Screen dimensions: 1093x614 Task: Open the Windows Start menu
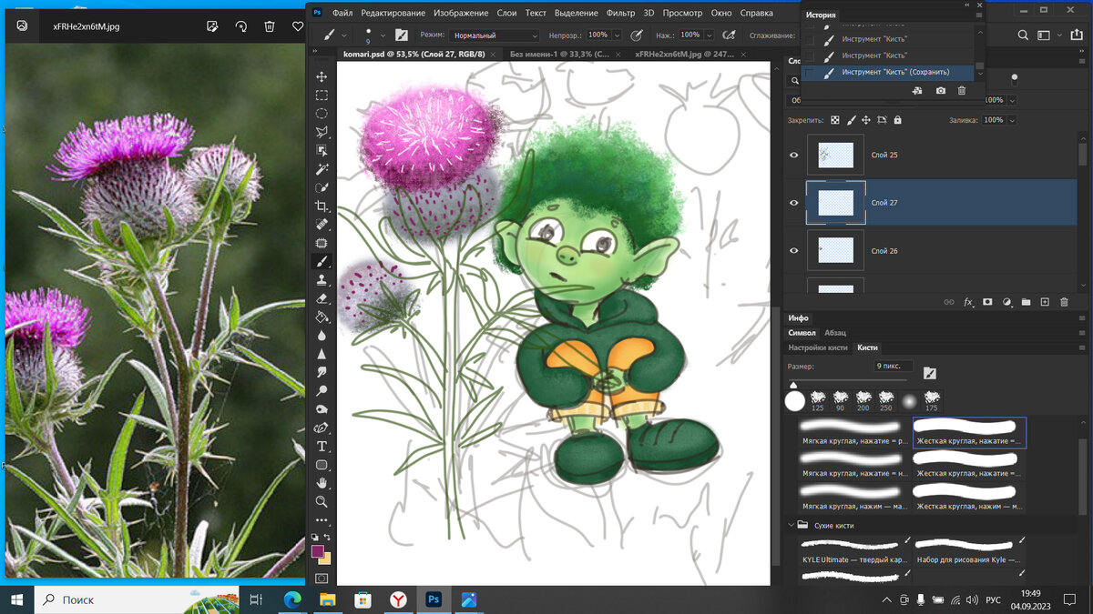(x=17, y=599)
